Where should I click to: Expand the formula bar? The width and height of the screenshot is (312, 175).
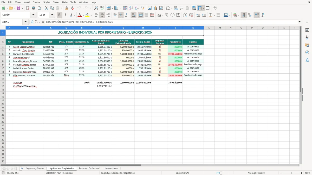pos(300,22)
